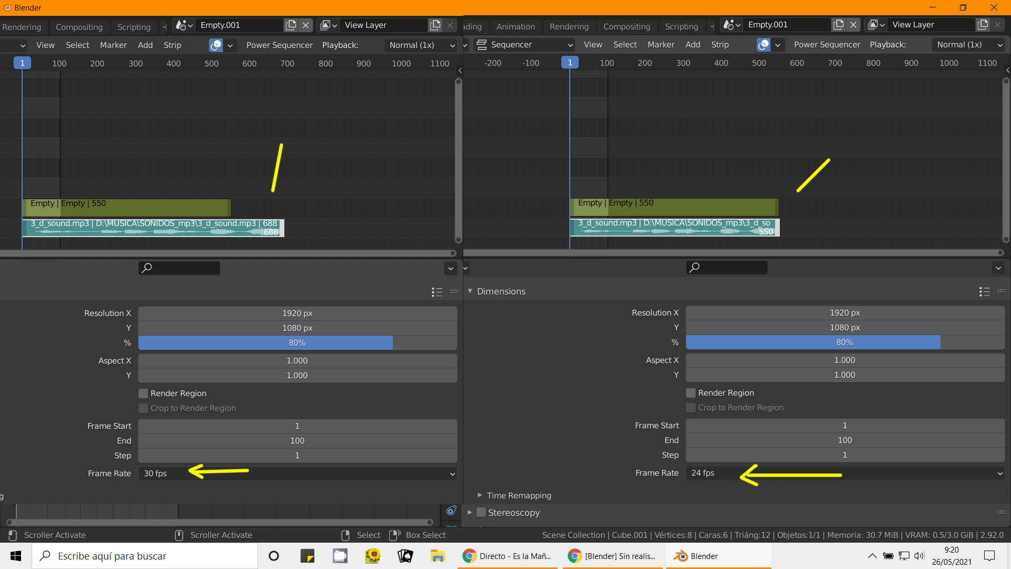
Task: Open the 30 fps Frame Rate dropdown
Action: point(298,474)
